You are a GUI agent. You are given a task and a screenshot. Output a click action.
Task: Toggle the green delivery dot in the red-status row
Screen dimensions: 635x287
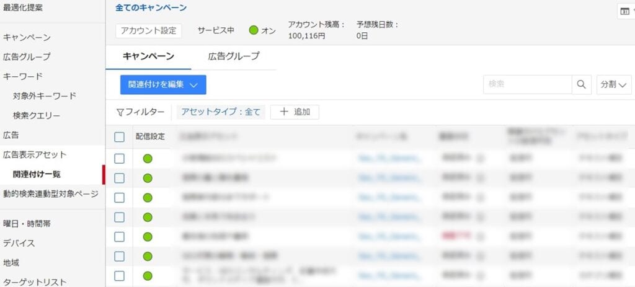click(x=148, y=237)
